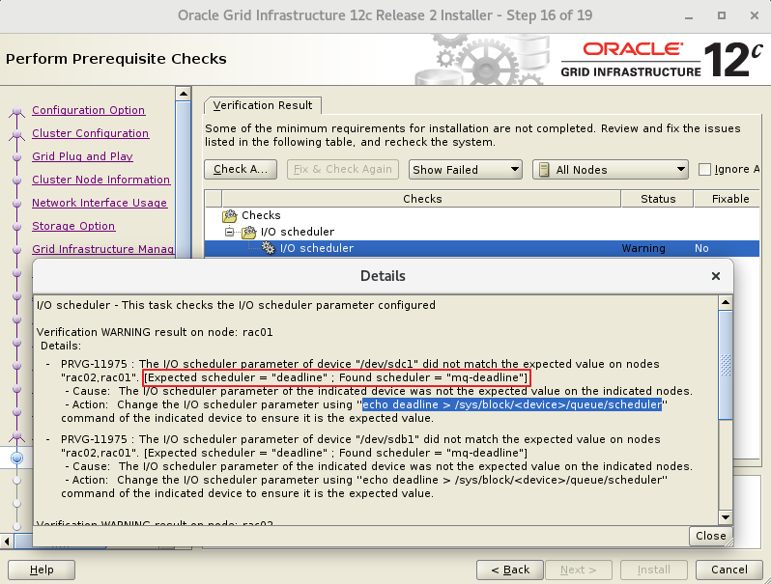Viewport: 771px width, 584px height.
Task: Click the Fix & Check Again button
Action: click(x=343, y=170)
